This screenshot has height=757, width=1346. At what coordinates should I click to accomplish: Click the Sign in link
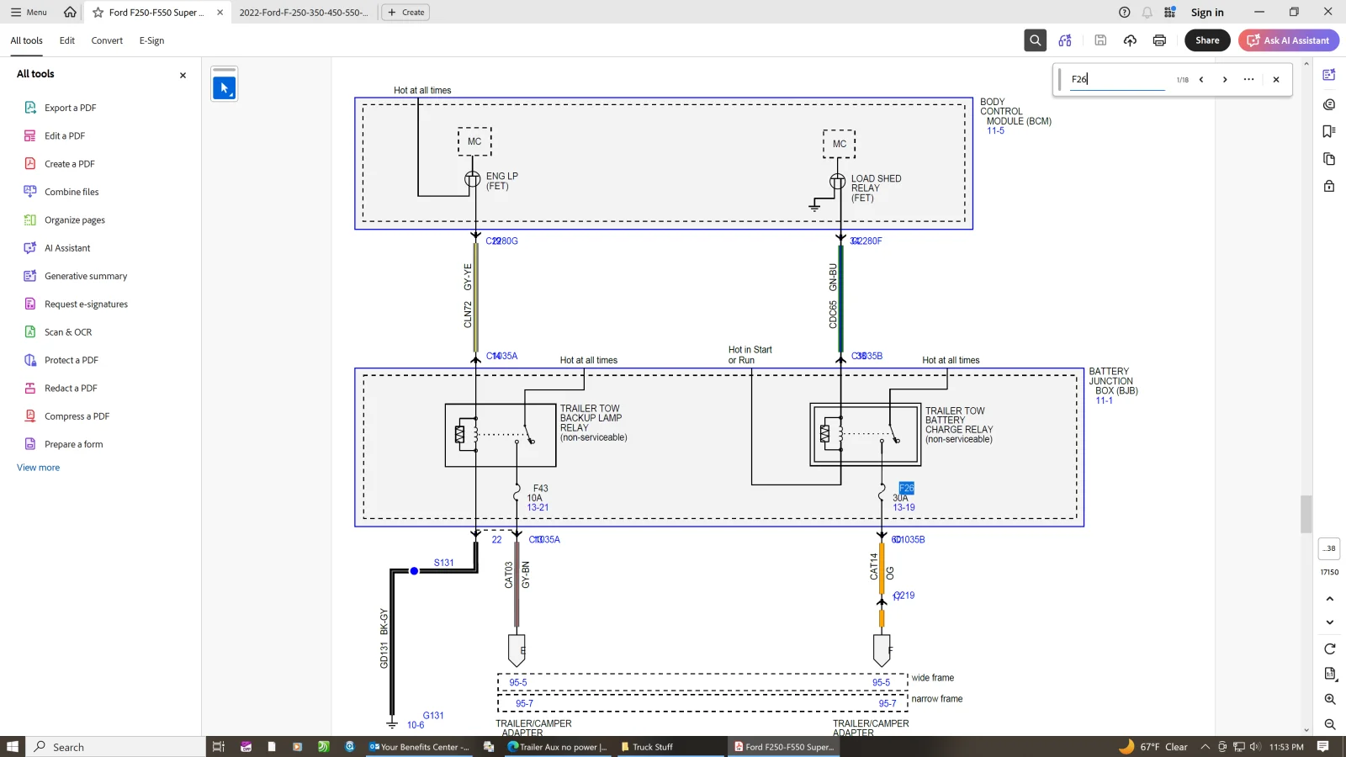point(1207,13)
